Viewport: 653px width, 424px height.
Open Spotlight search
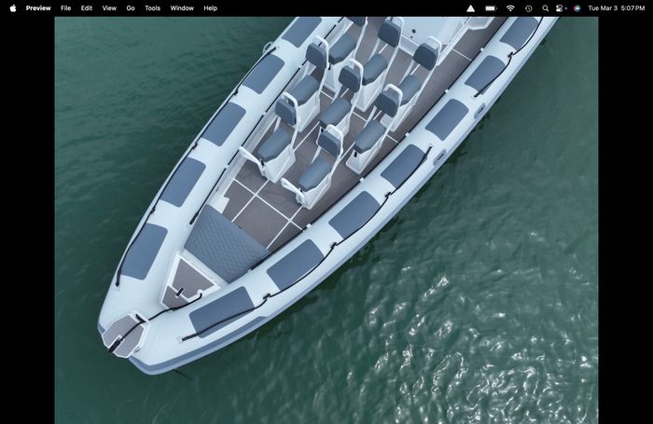point(545,8)
